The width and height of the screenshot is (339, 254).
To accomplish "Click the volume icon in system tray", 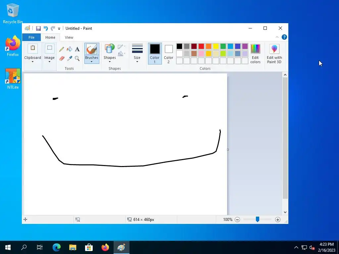I will point(312,247).
